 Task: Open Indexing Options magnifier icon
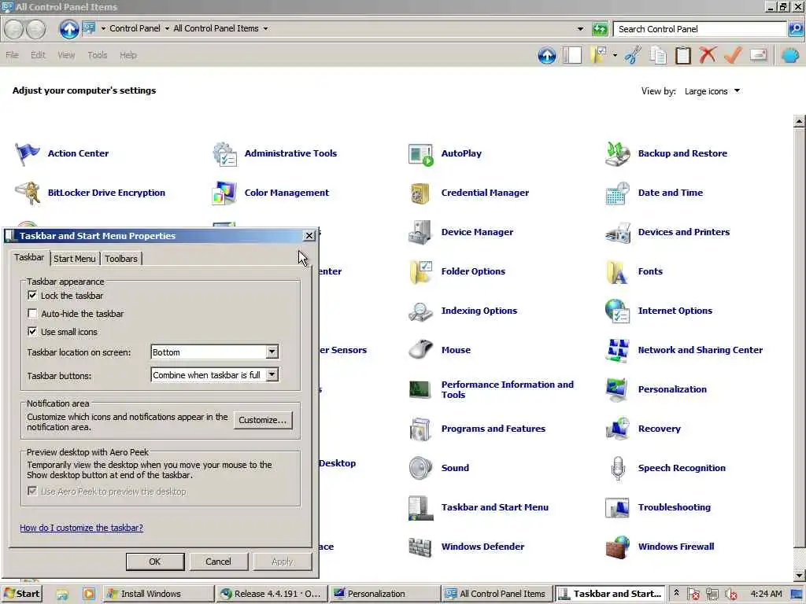(421, 311)
